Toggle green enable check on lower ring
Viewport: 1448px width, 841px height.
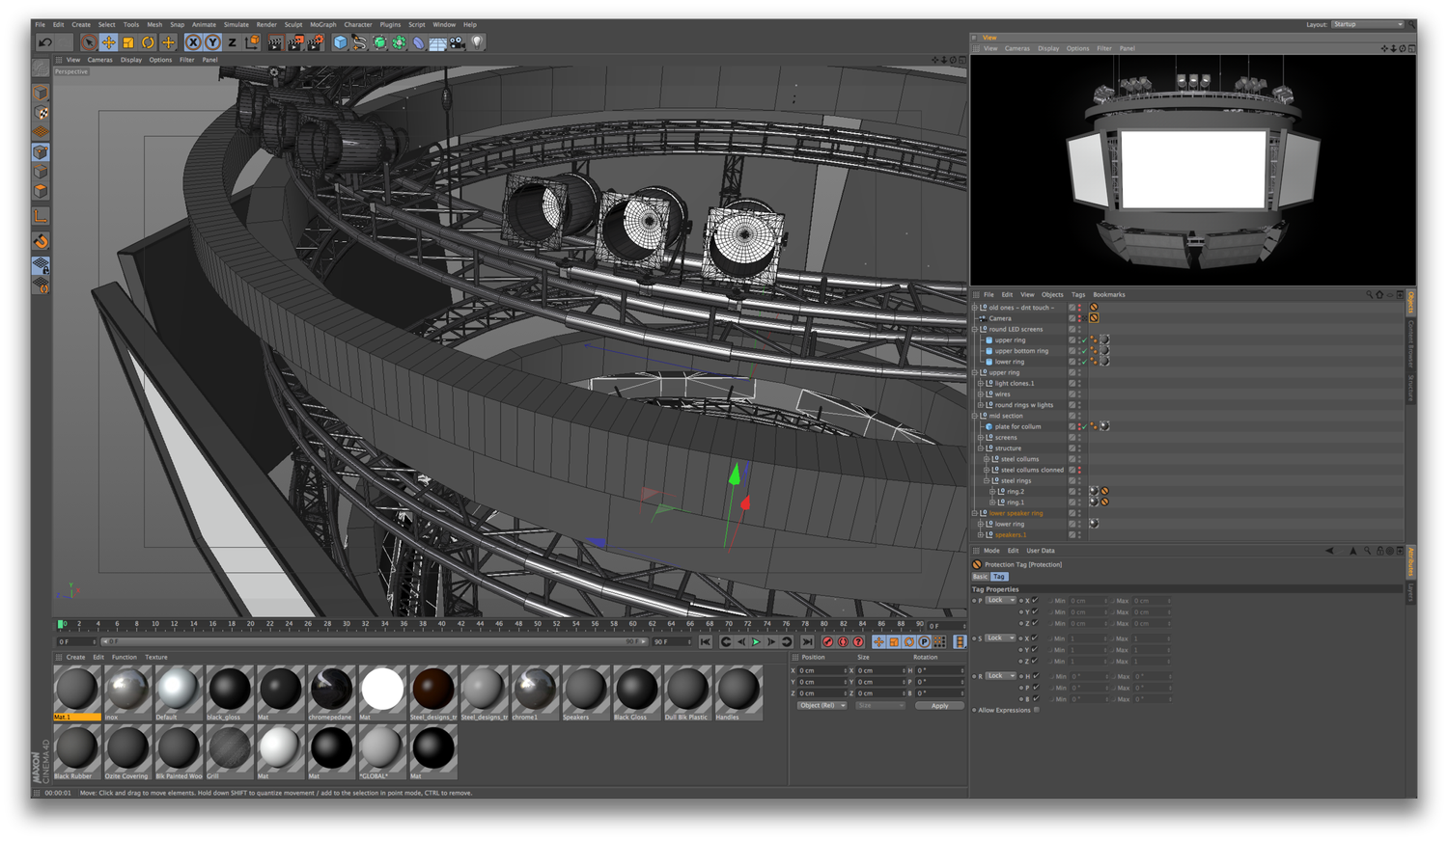[x=1084, y=362]
